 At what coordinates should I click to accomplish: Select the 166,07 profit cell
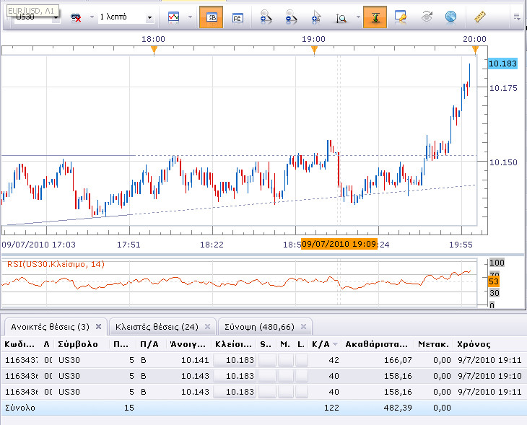point(398,360)
